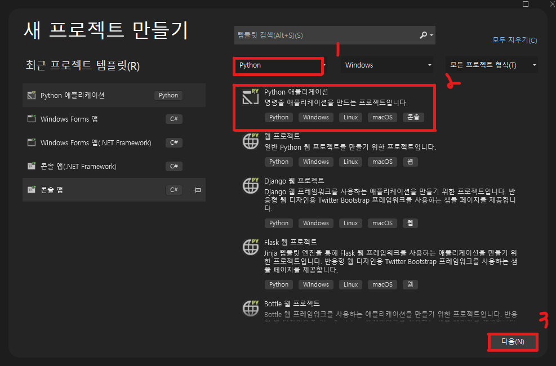Screen dimensions: 556x366
Task: Click the 모두 지우기(C) link
Action: point(514,40)
